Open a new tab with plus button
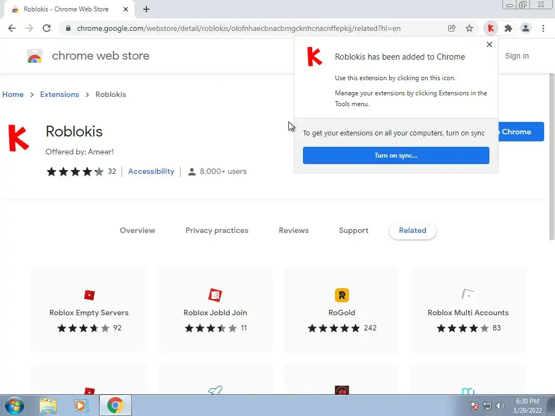Image resolution: width=555 pixels, height=416 pixels. point(146,9)
